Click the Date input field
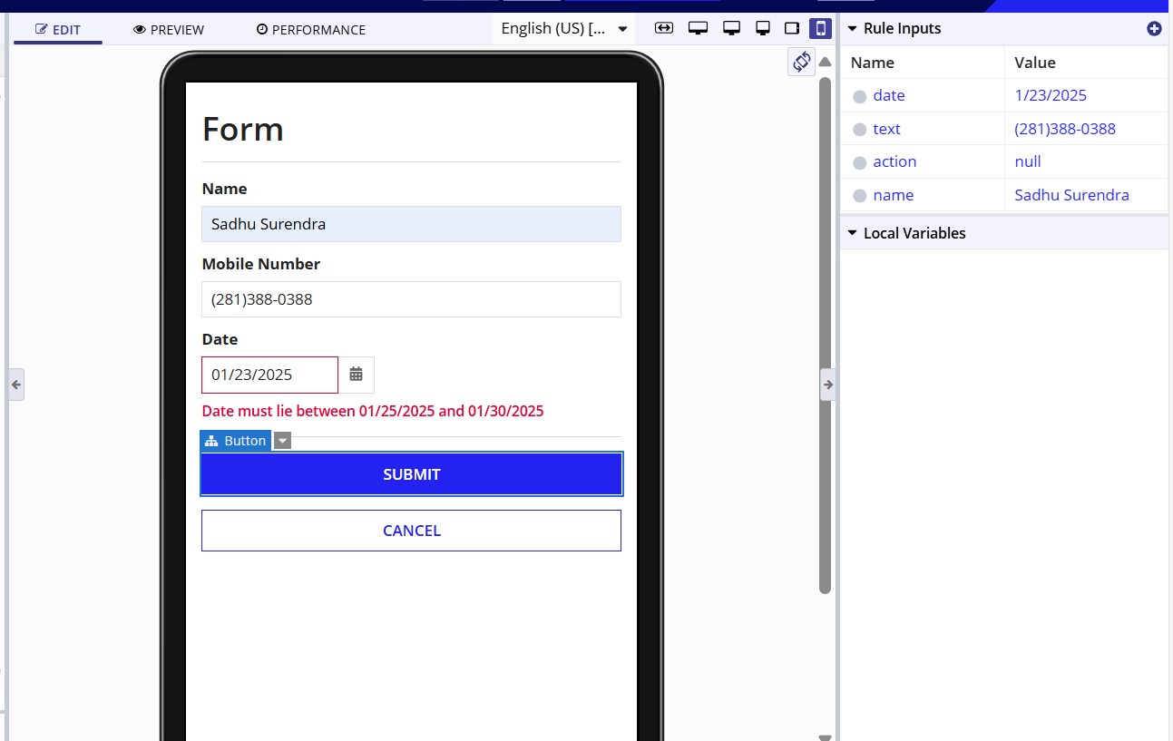The image size is (1173, 741). tap(269, 375)
